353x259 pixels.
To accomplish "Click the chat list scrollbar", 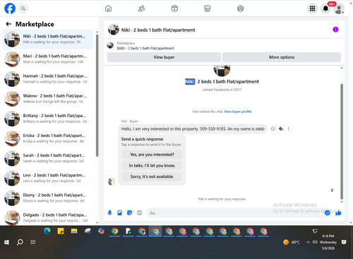I will [x=97, y=95].
